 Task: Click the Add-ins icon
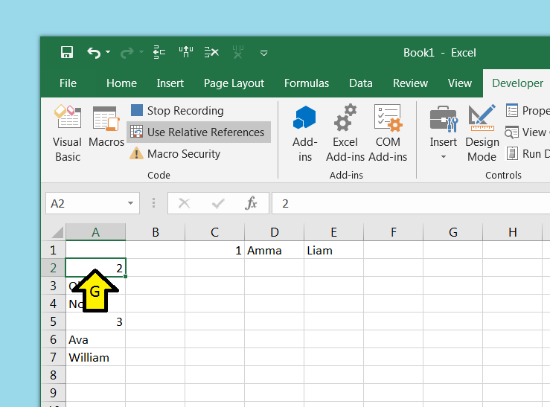[x=305, y=132]
